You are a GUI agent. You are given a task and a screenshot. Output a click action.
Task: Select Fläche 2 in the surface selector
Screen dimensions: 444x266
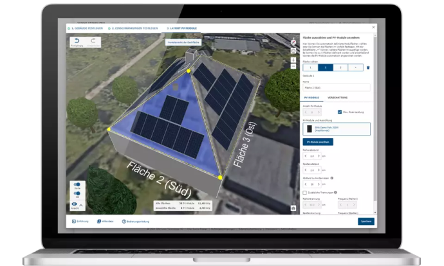(326, 67)
